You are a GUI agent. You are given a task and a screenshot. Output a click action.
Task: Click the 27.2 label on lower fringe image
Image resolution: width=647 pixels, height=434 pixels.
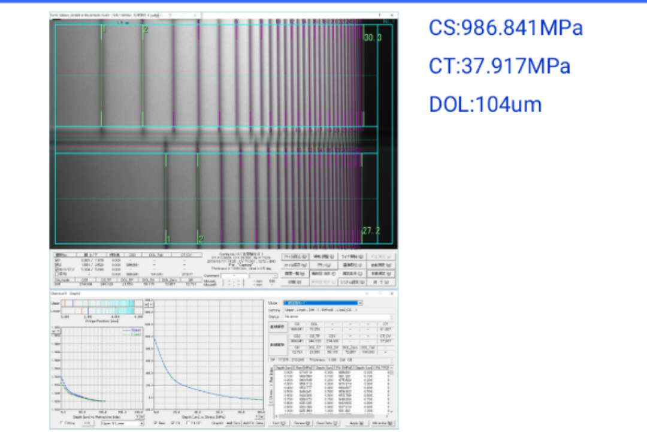tap(371, 231)
